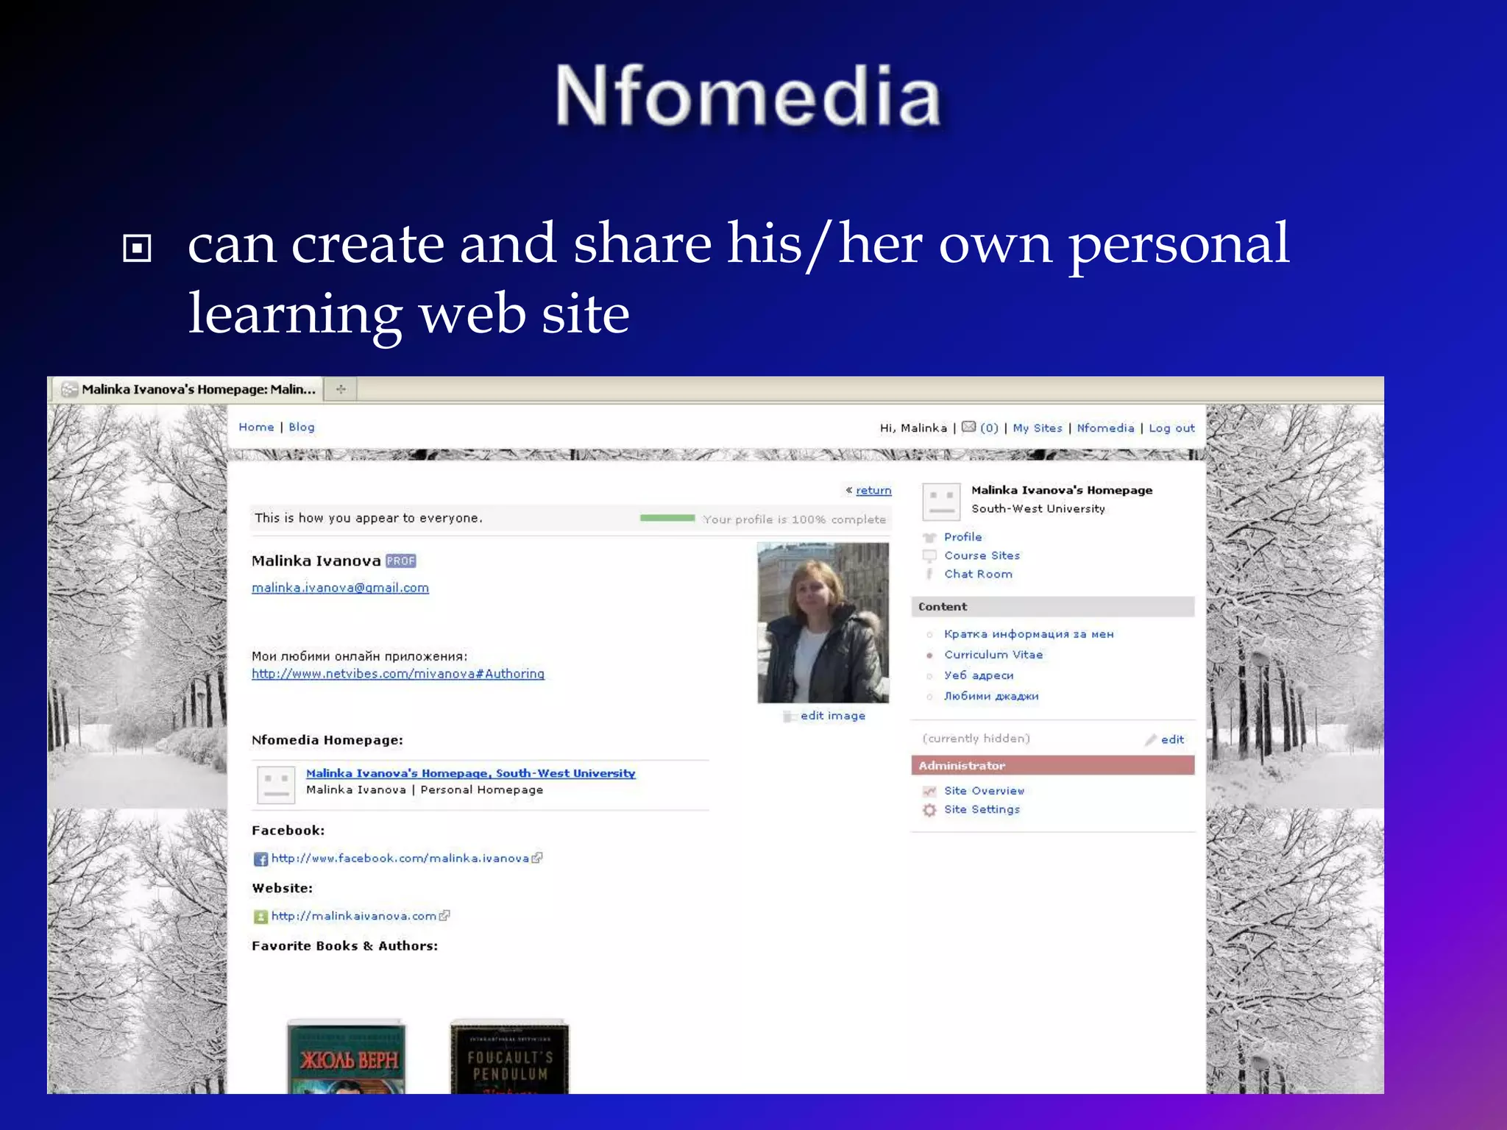Select the Curriculum Vitae bullet marker
This screenshot has width=1507, height=1130.
tap(929, 655)
